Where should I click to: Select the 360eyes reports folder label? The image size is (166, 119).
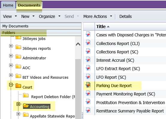point(37,49)
